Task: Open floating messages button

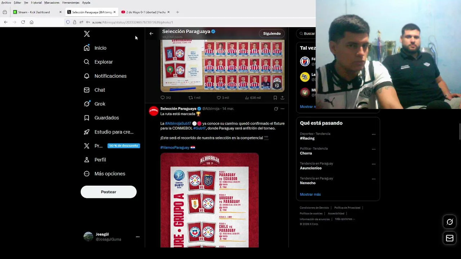Action: (449, 238)
